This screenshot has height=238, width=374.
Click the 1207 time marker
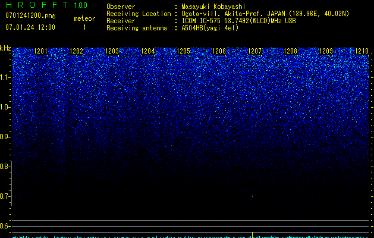[x=254, y=51]
